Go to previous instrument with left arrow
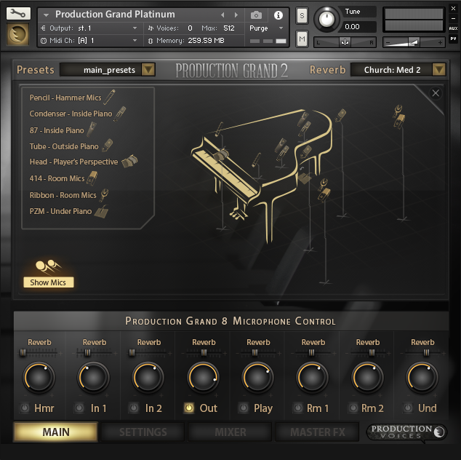 click(x=223, y=15)
